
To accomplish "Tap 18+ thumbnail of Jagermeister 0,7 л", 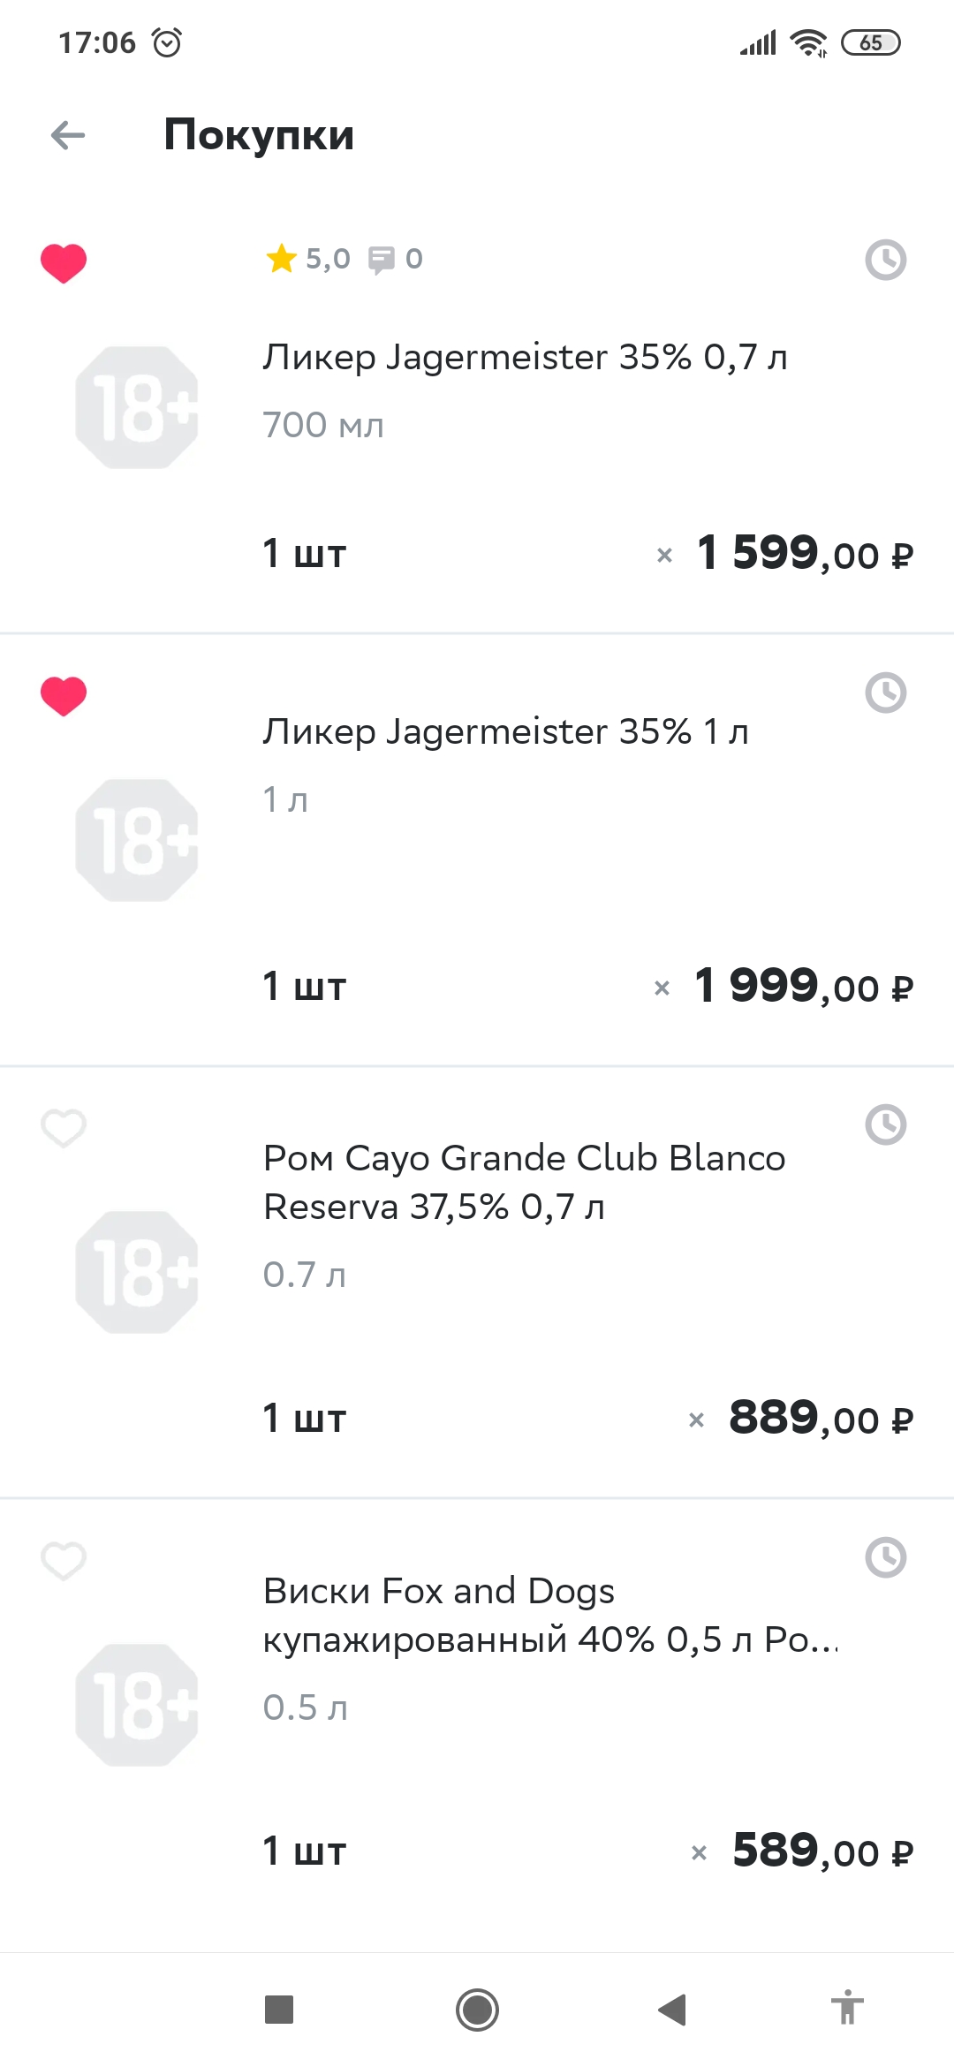I will (137, 407).
